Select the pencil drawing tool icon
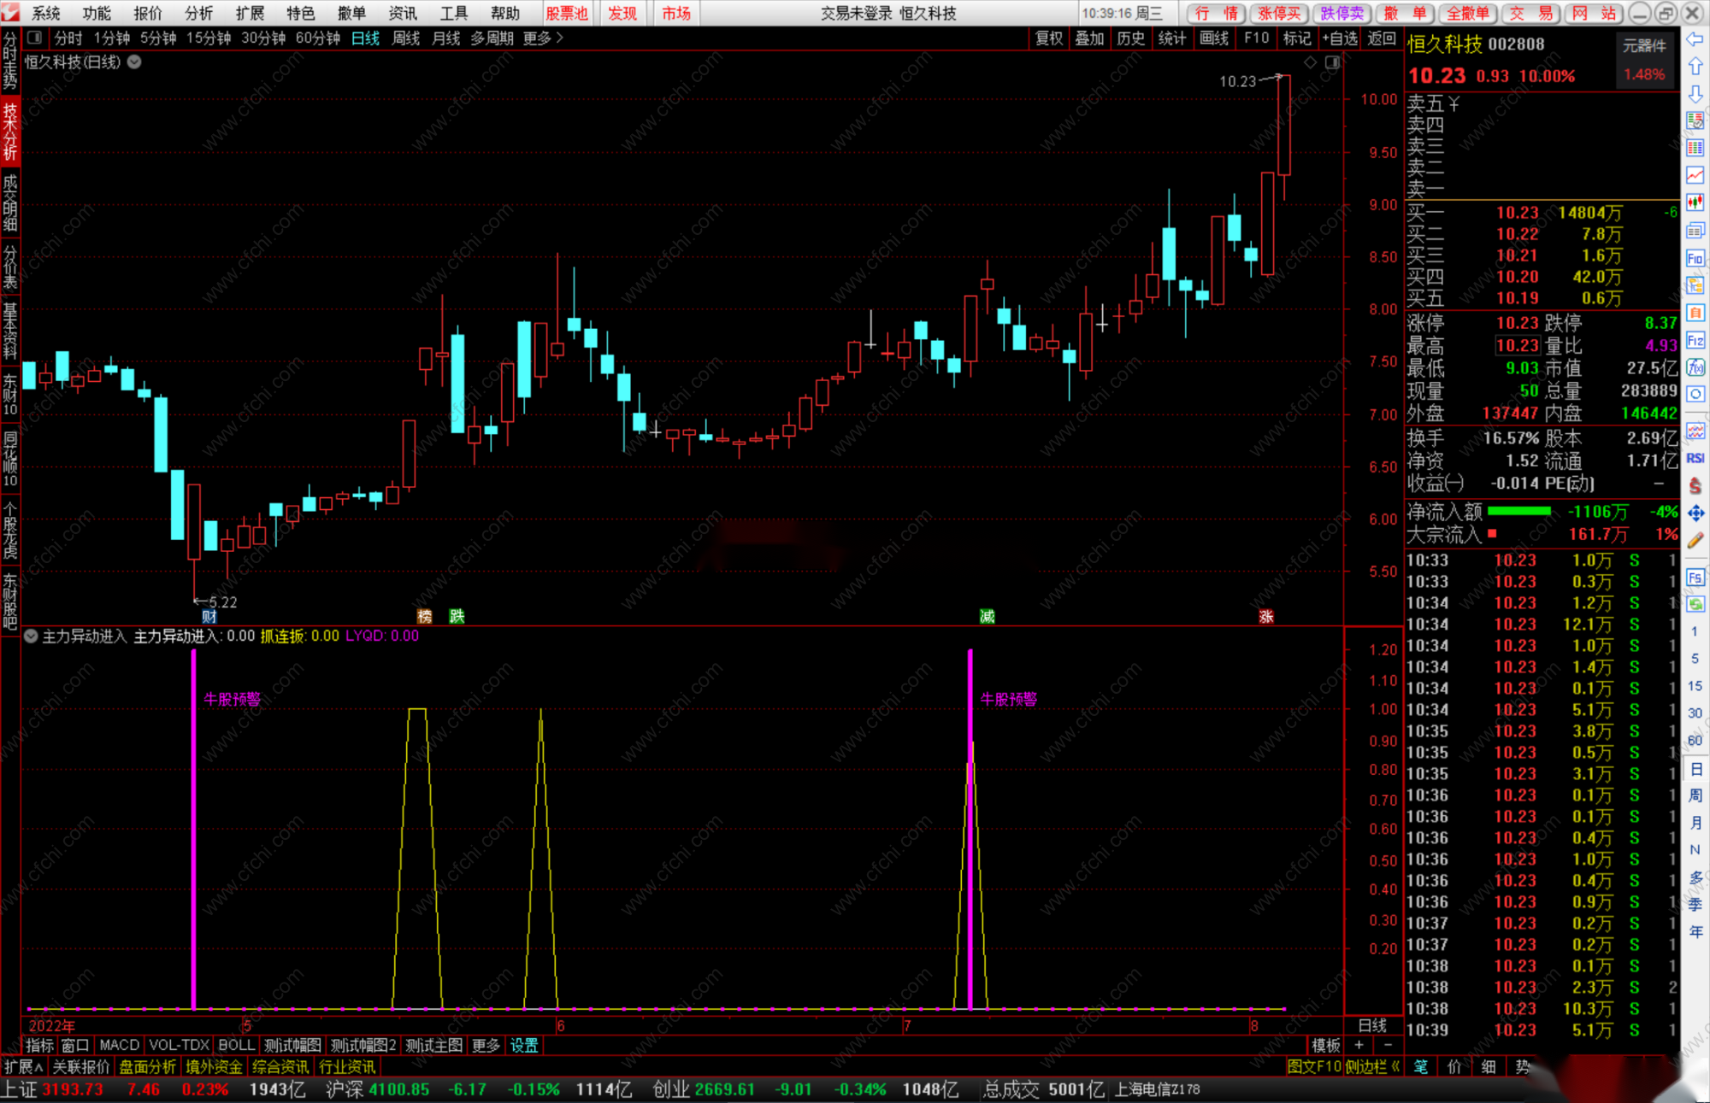Screen dimensions: 1710x1103 coord(1695,540)
